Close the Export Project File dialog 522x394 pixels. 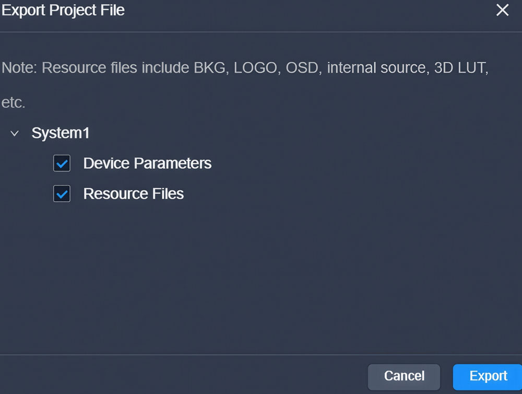tap(502, 10)
